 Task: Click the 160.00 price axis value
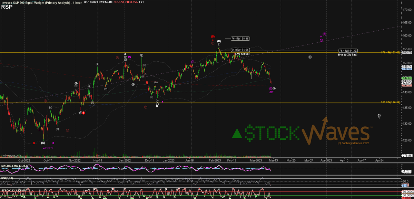[x=407, y=35]
